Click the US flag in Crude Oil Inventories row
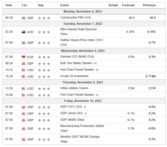 point(24,77)
